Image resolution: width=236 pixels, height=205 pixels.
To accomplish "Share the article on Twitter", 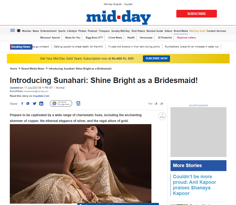I will [x=34, y=103].
